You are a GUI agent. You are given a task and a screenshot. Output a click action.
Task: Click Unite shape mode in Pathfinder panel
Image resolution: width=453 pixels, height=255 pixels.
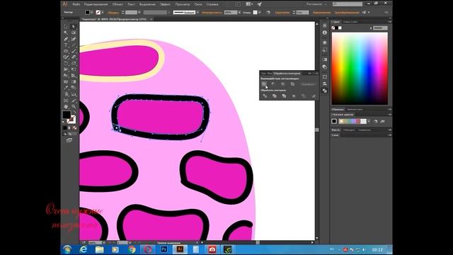click(264, 84)
